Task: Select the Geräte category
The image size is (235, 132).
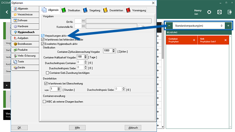Action: click(25, 67)
